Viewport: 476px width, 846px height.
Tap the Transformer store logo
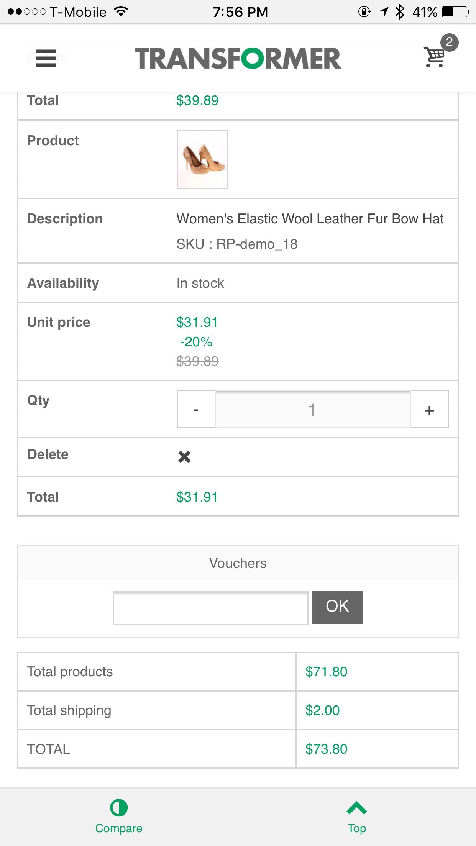click(x=238, y=58)
